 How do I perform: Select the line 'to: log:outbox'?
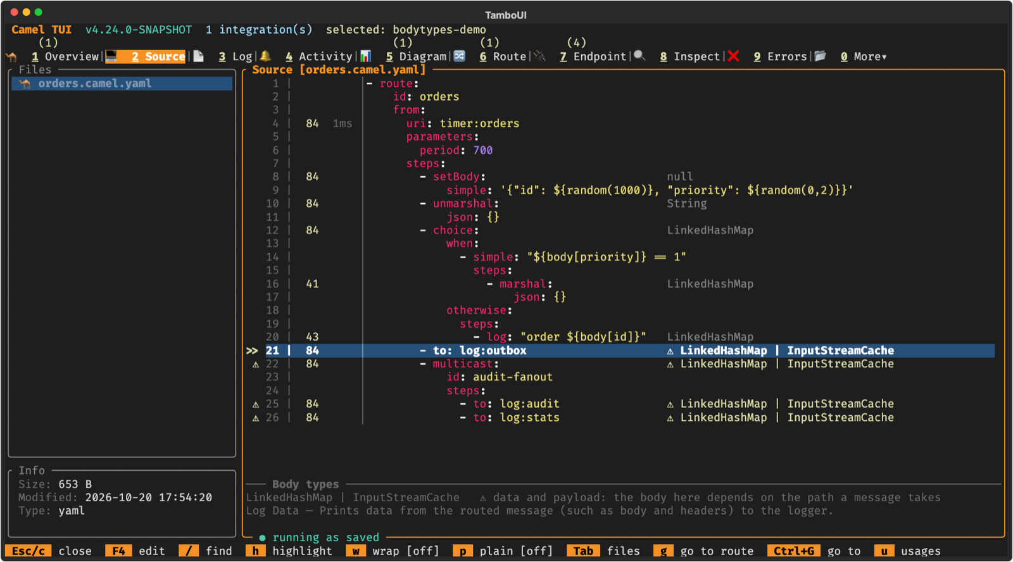620,351
